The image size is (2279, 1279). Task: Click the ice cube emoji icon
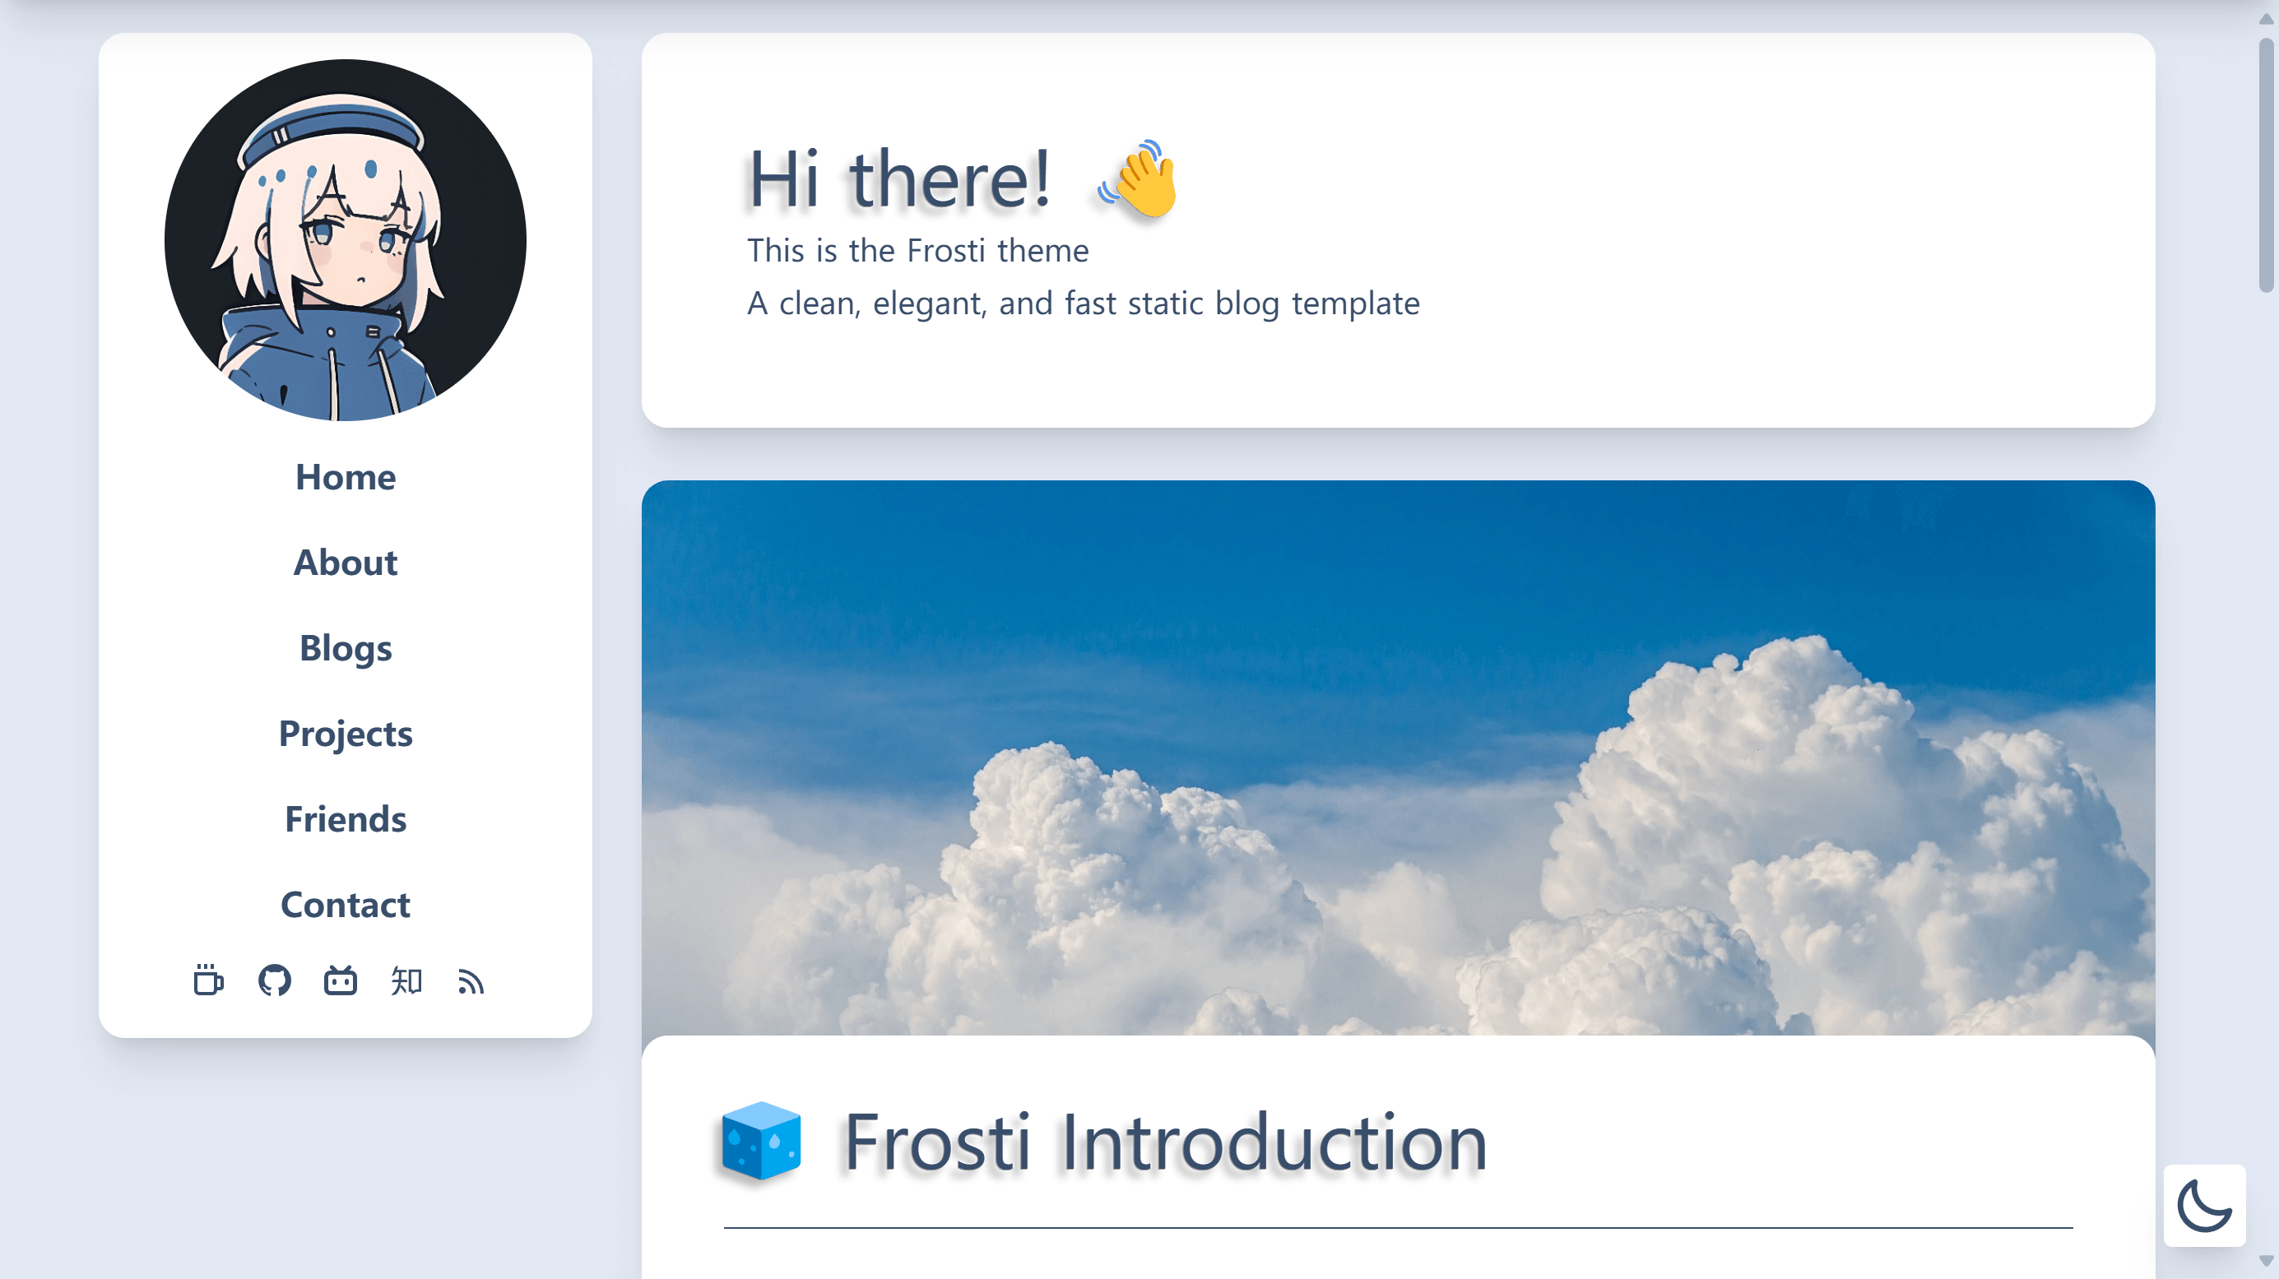coord(761,1140)
